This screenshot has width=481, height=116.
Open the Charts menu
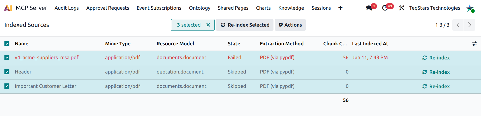pyautogui.click(x=263, y=8)
